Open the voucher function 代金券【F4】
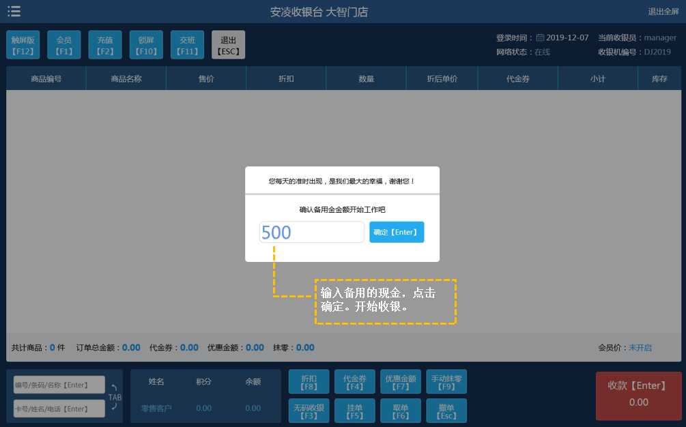This screenshot has height=427, width=686. tap(354, 381)
